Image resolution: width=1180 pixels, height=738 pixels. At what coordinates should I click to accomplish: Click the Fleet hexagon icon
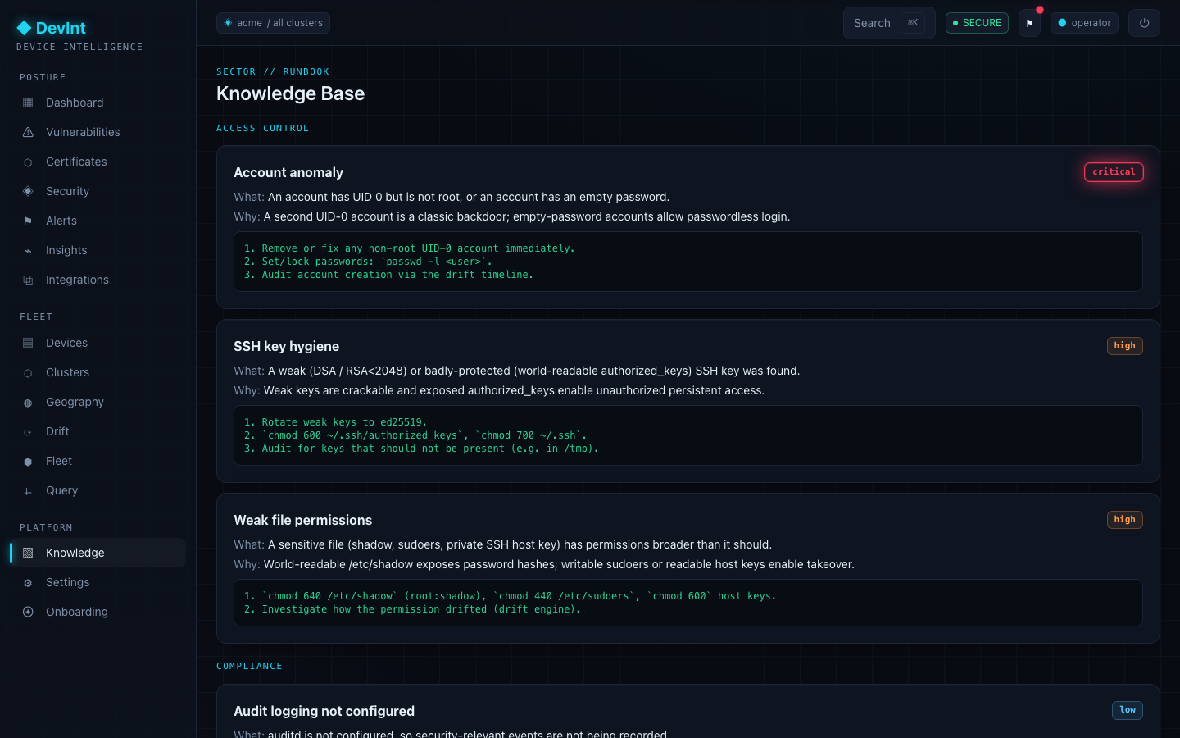click(28, 461)
